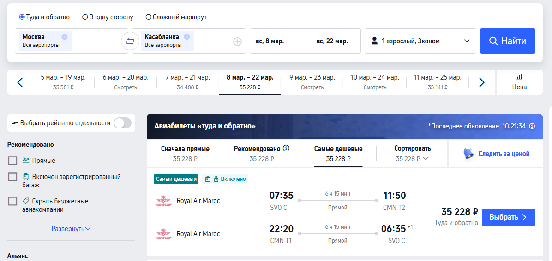Remove Касабланка destination chip
This screenshot has height=261, width=552.
(x=187, y=36)
